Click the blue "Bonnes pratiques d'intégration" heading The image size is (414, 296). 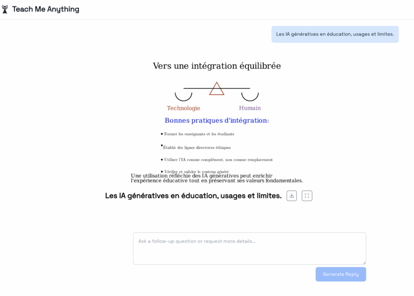click(217, 121)
